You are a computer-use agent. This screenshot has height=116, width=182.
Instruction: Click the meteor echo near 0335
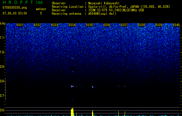click(x=93, y=87)
